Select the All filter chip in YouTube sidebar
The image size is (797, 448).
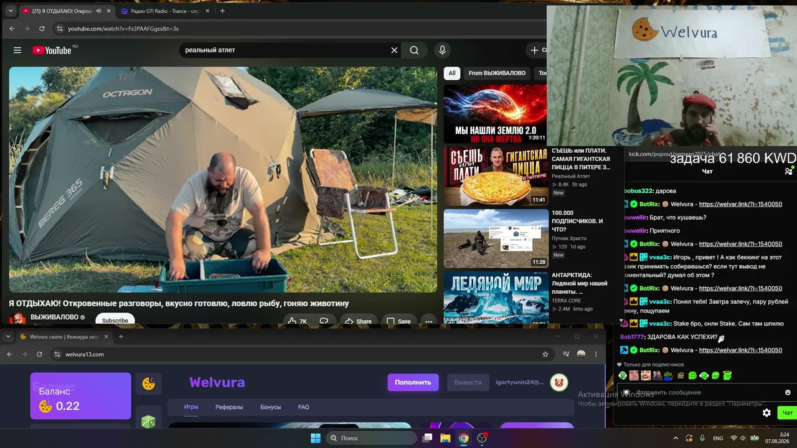tap(452, 73)
